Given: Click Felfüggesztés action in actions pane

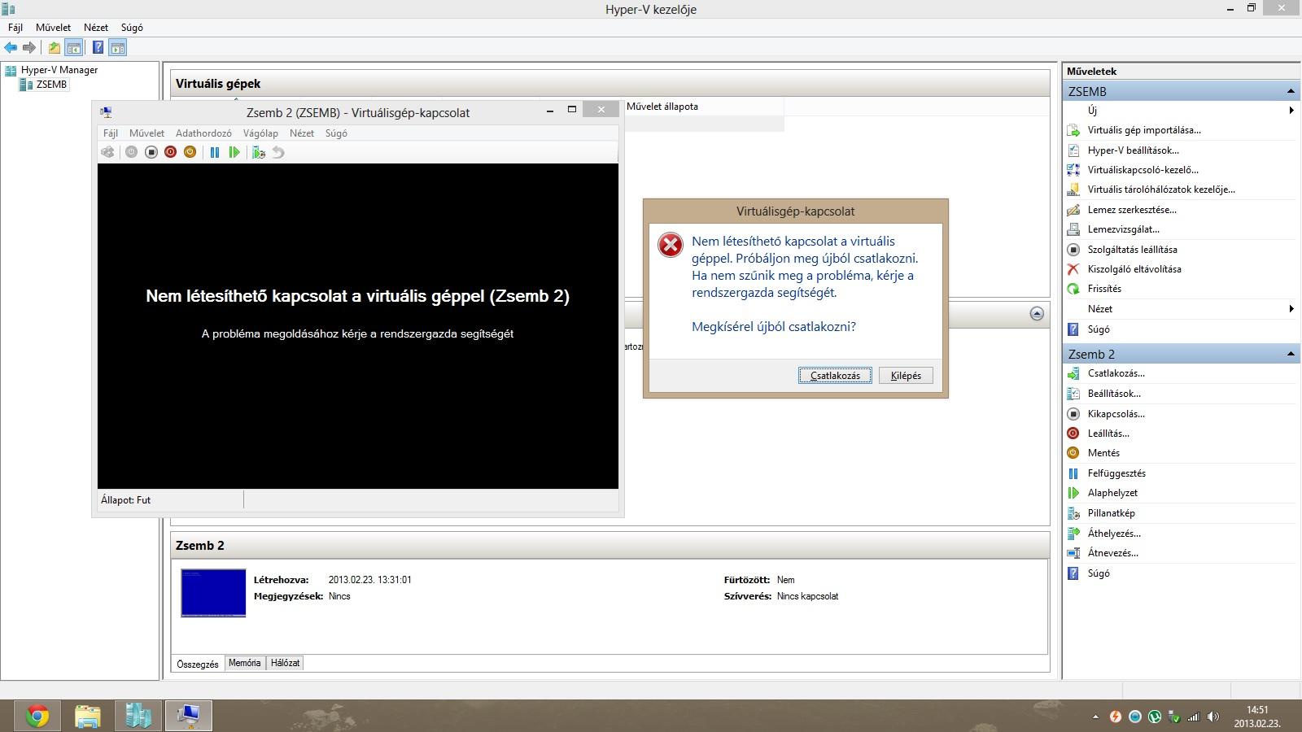Looking at the screenshot, I should pyautogui.click(x=1116, y=473).
